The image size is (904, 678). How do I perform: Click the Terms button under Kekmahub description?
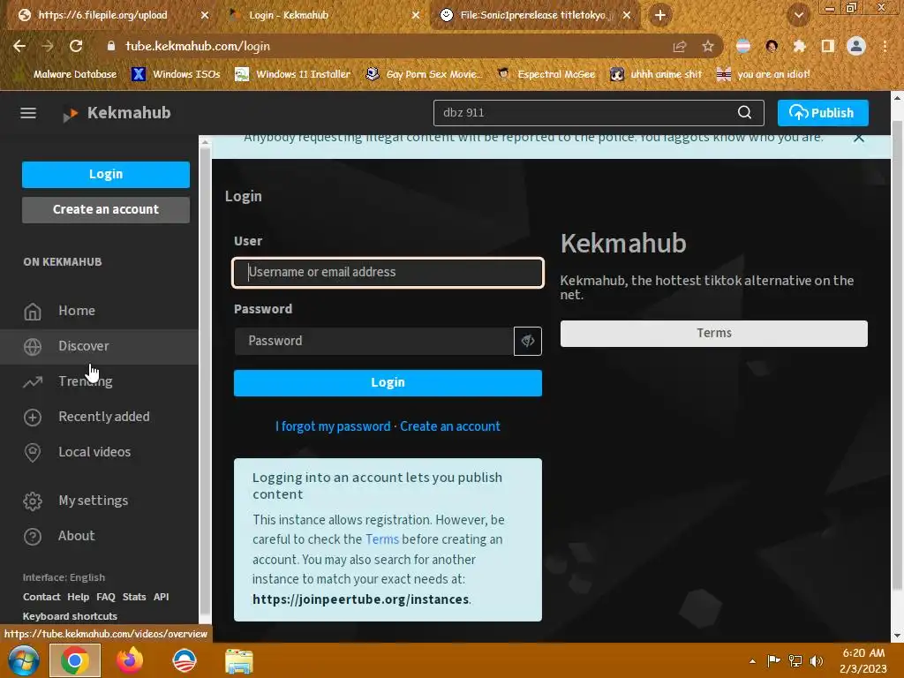click(713, 333)
